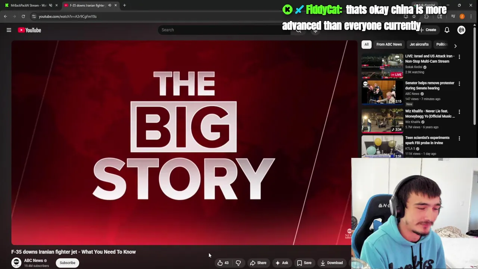Open the Chrome profile Z avatar
The image size is (478, 269).
coord(462,16)
